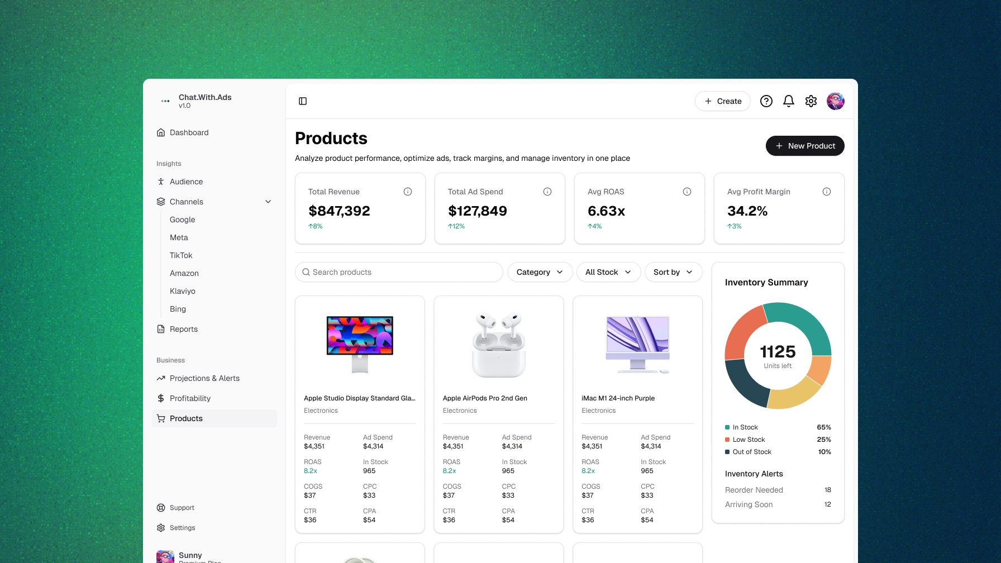Open Meta channel
This screenshot has height=563, width=1001.
click(179, 237)
